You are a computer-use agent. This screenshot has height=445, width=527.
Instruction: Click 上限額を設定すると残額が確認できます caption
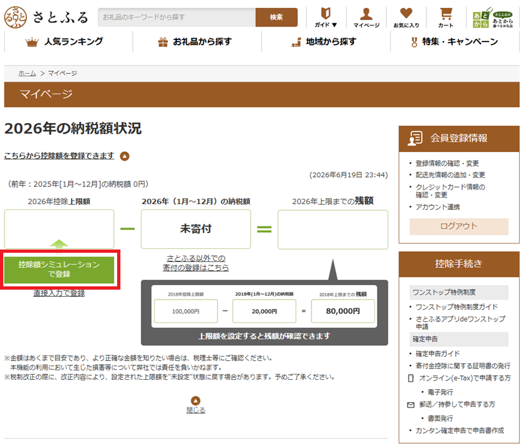(x=264, y=336)
